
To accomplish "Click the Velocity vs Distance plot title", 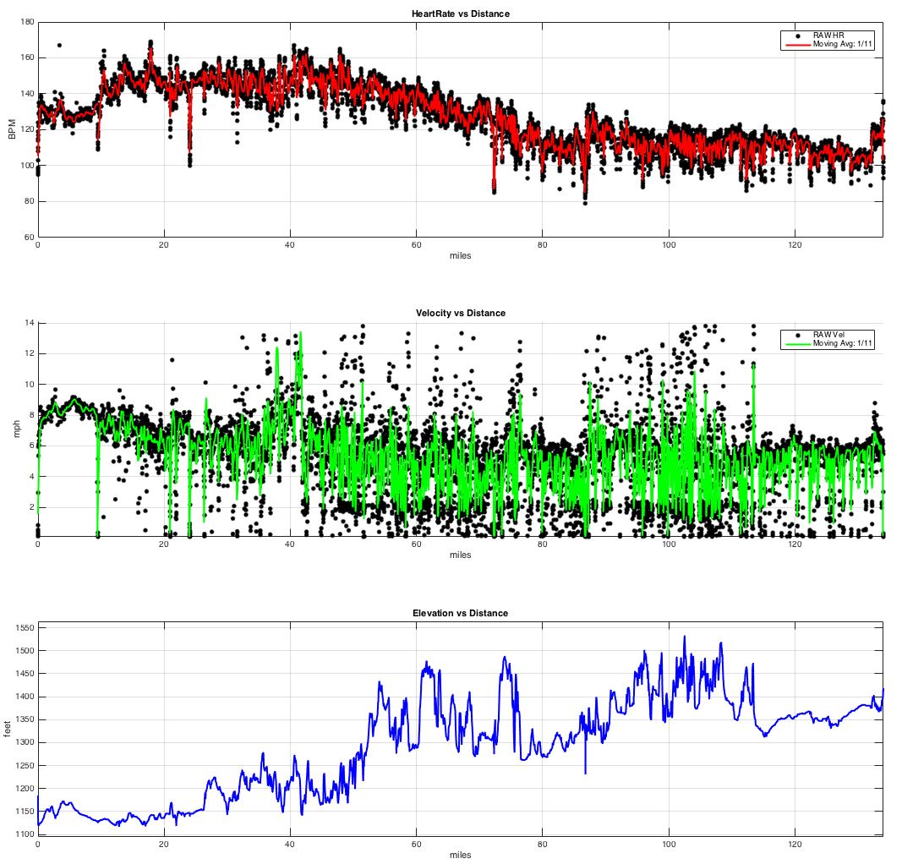I will point(460,313).
